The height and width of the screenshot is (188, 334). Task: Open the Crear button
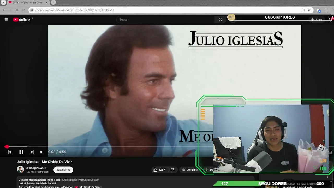pos(317,20)
